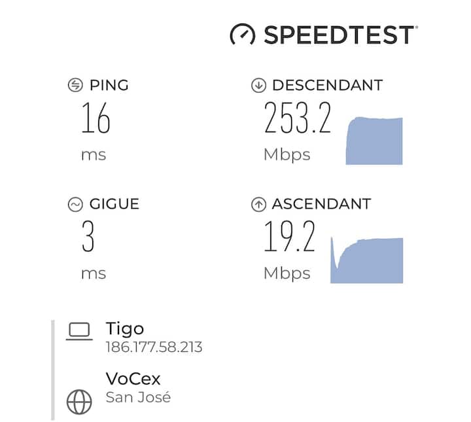Click the upload speed graph
Screen dimensions: 471x422
366,260
